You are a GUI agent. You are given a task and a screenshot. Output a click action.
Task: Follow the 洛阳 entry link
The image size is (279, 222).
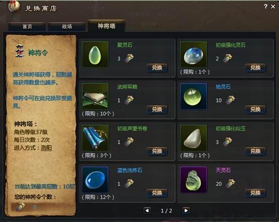tap(46, 148)
